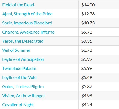
Task: Open Leyline of the Void link
Action: coord(19,78)
